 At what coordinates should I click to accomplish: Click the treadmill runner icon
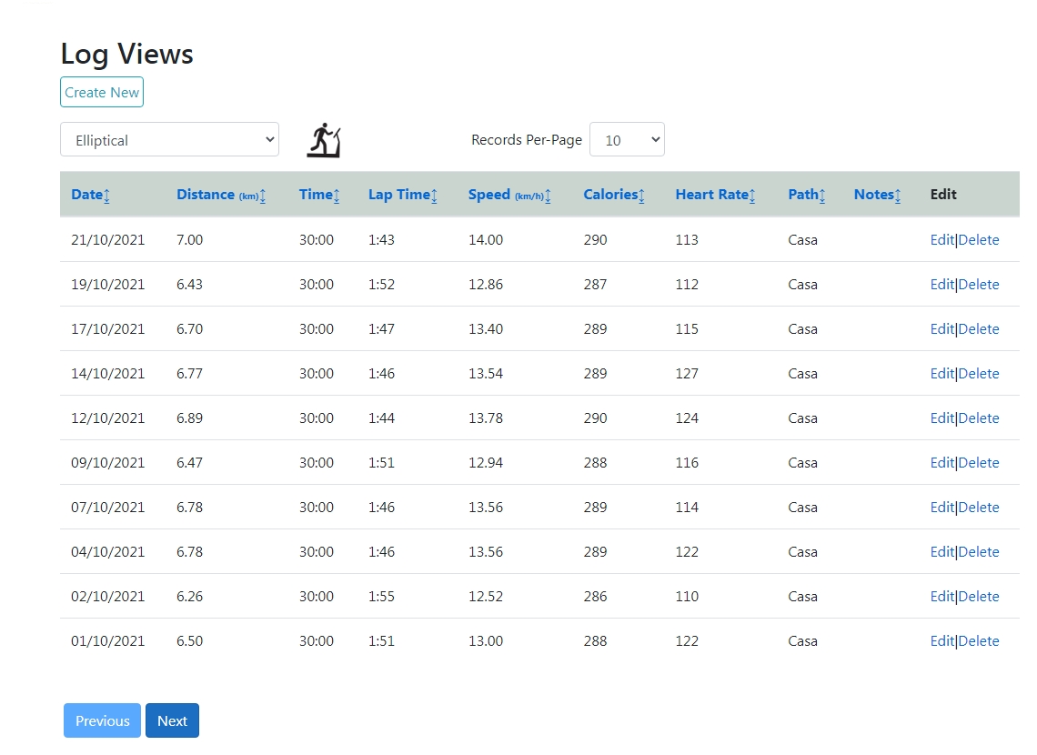(323, 141)
